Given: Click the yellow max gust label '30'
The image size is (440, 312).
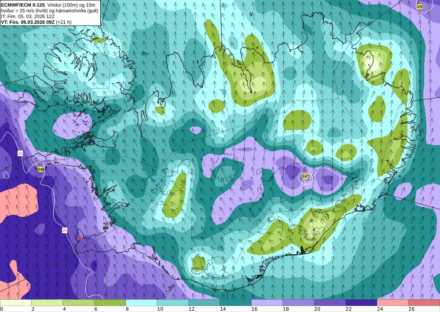Looking at the screenshot, I should (40, 169).
